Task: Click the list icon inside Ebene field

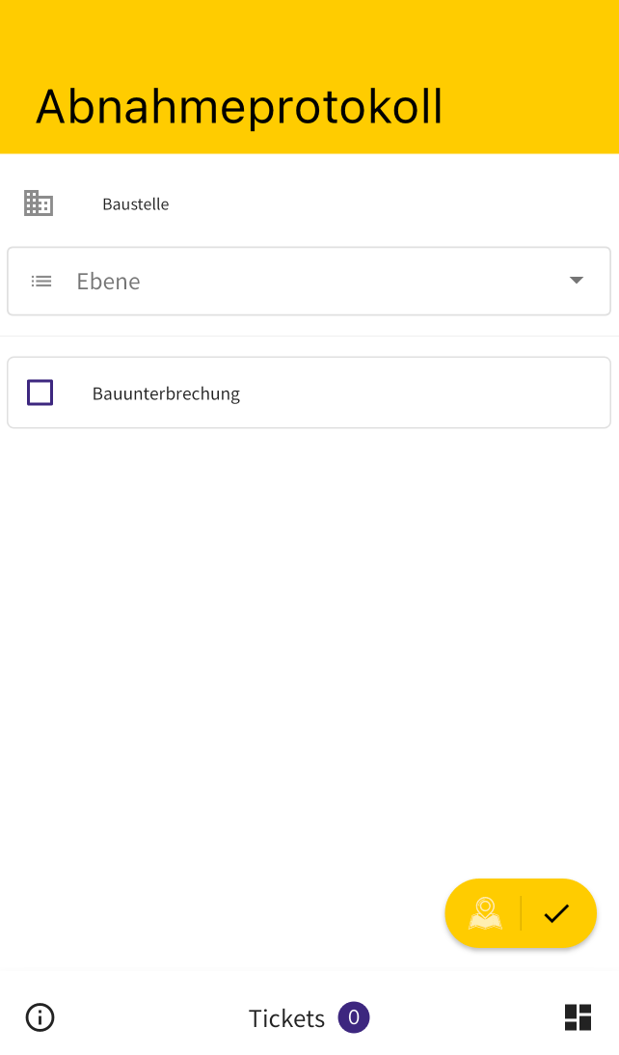Action: pyautogui.click(x=41, y=282)
